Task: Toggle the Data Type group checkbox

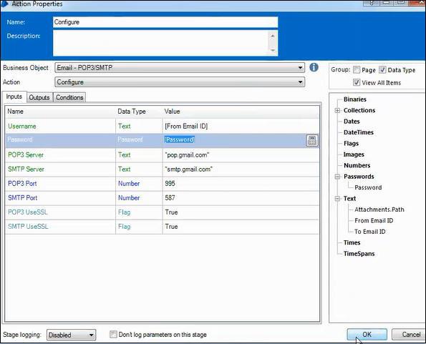Action: click(x=382, y=69)
